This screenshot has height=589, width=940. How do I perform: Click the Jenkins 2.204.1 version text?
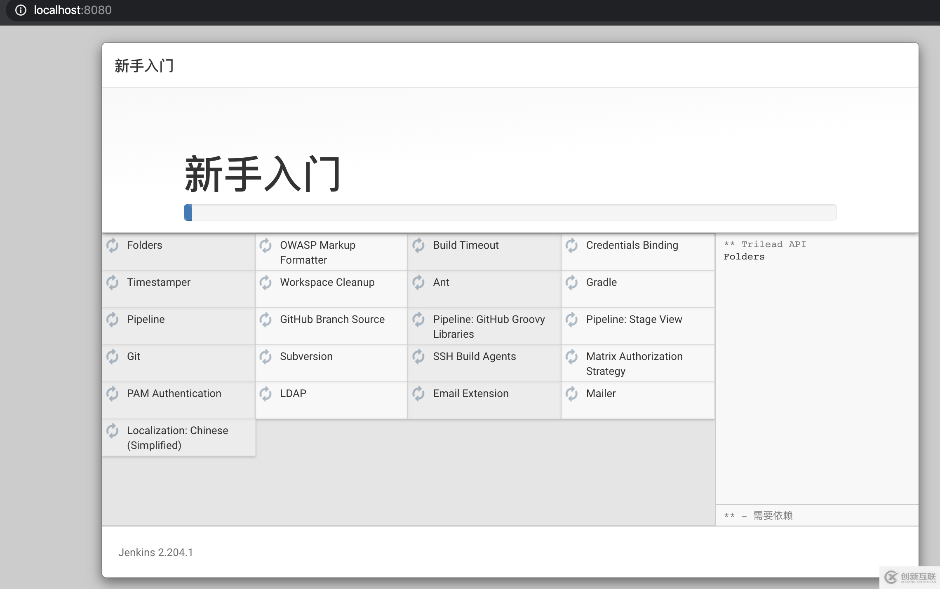[155, 552]
